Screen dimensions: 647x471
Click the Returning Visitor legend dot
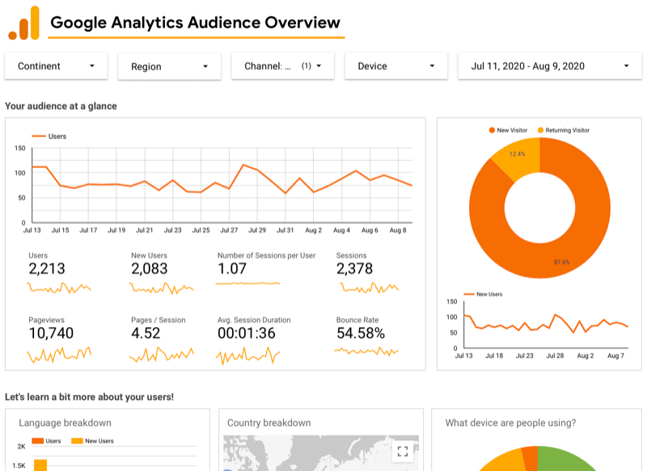(x=540, y=130)
